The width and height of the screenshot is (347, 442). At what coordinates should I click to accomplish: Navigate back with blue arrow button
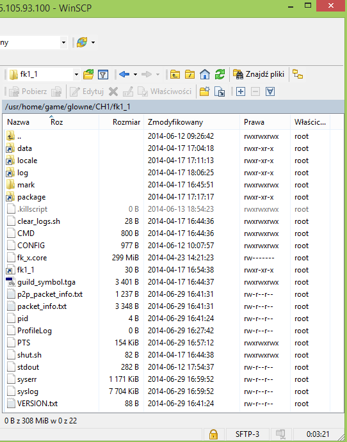pos(124,74)
